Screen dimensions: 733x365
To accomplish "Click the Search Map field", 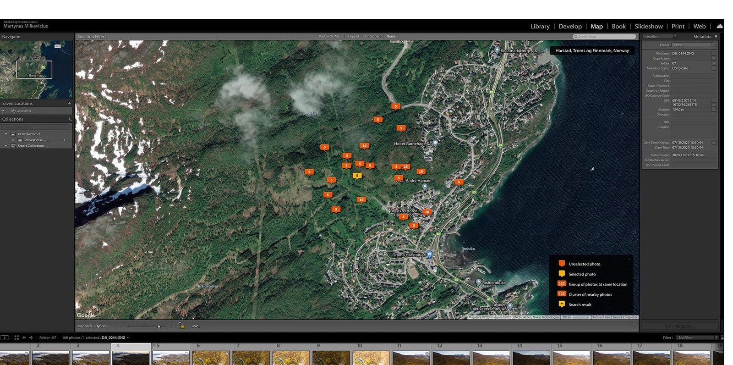I will (x=604, y=37).
